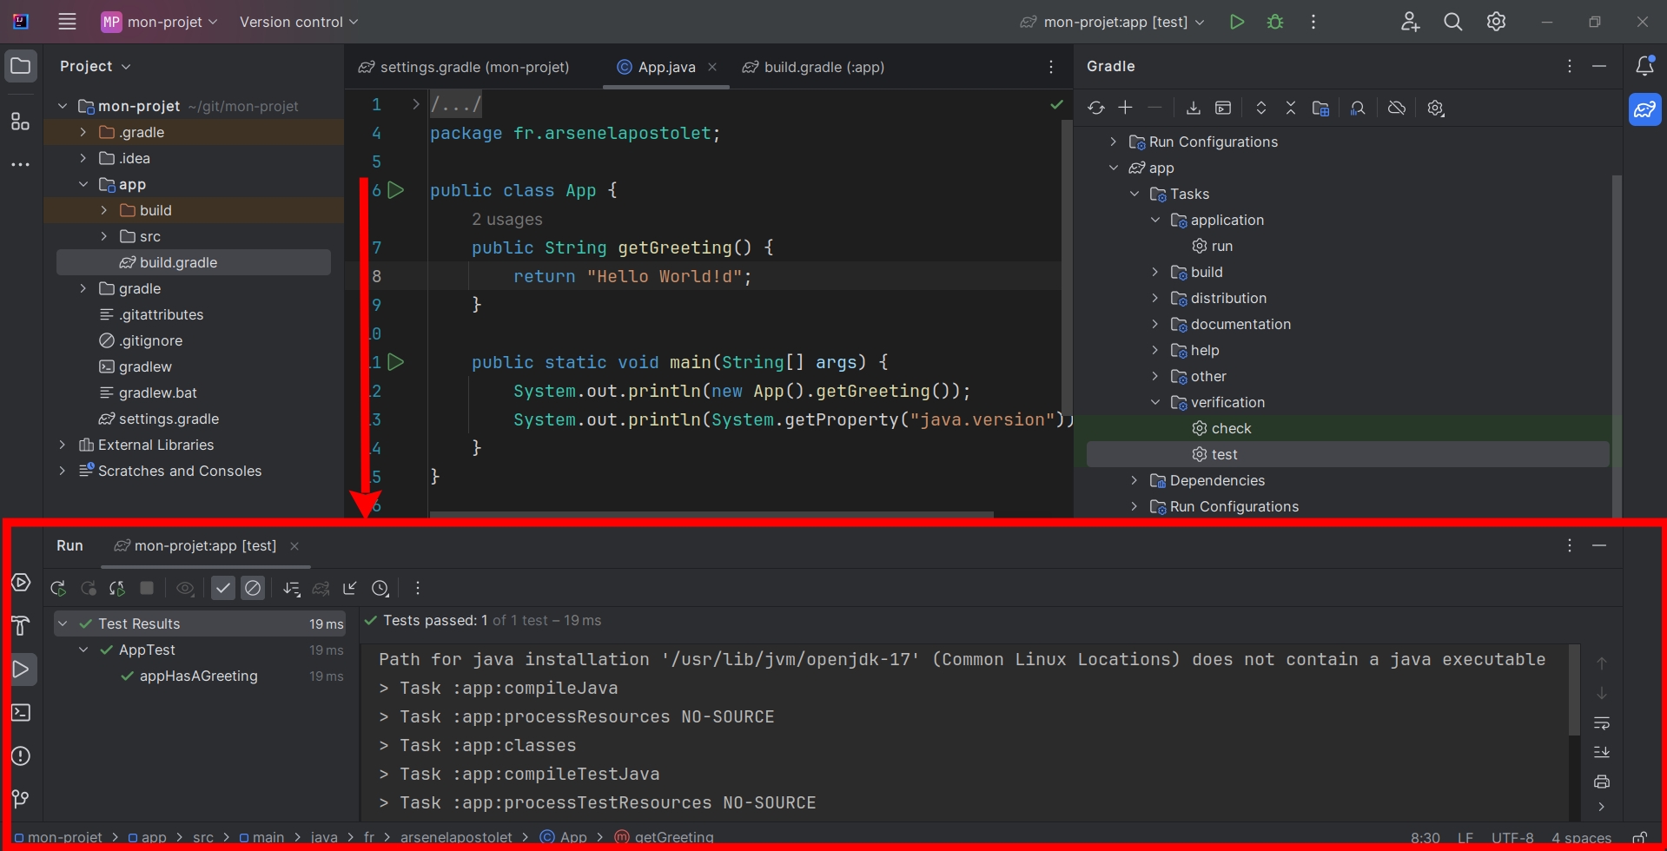1667x851 pixels.
Task: Open Gradle build tool settings wrench-gear
Action: pyautogui.click(x=1436, y=109)
